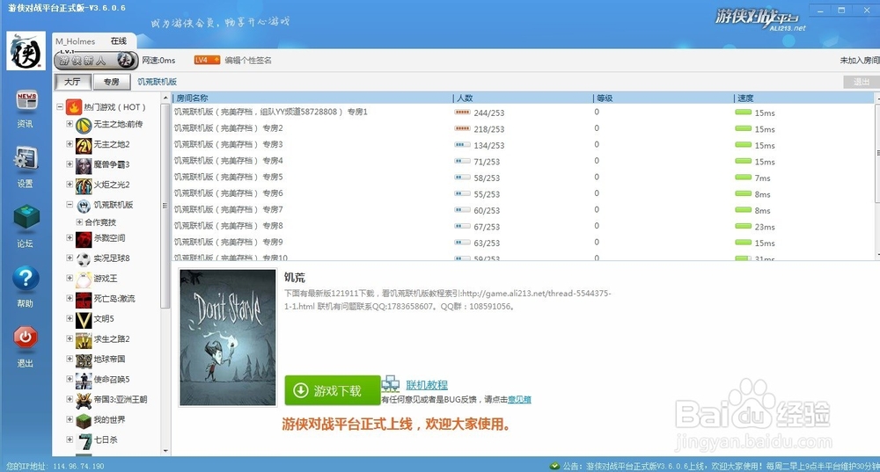The height and width of the screenshot is (472, 880).
Task: Click the 游侠新人 title badge
Action: [96, 60]
